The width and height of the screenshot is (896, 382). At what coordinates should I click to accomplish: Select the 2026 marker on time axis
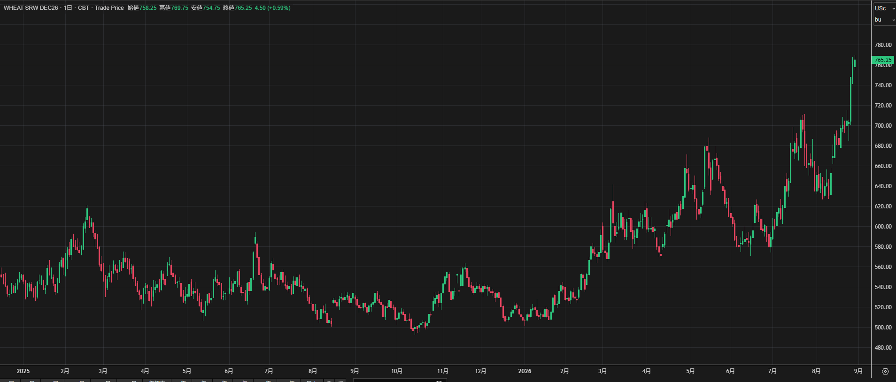[x=525, y=371]
